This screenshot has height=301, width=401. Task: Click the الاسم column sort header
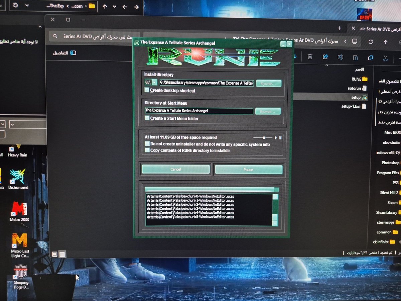(x=359, y=69)
